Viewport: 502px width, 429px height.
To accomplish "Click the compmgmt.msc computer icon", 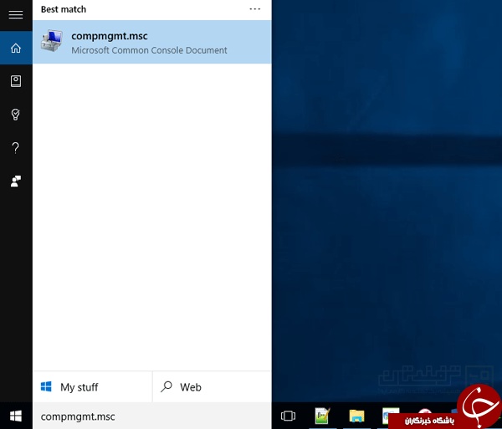I will click(52, 41).
